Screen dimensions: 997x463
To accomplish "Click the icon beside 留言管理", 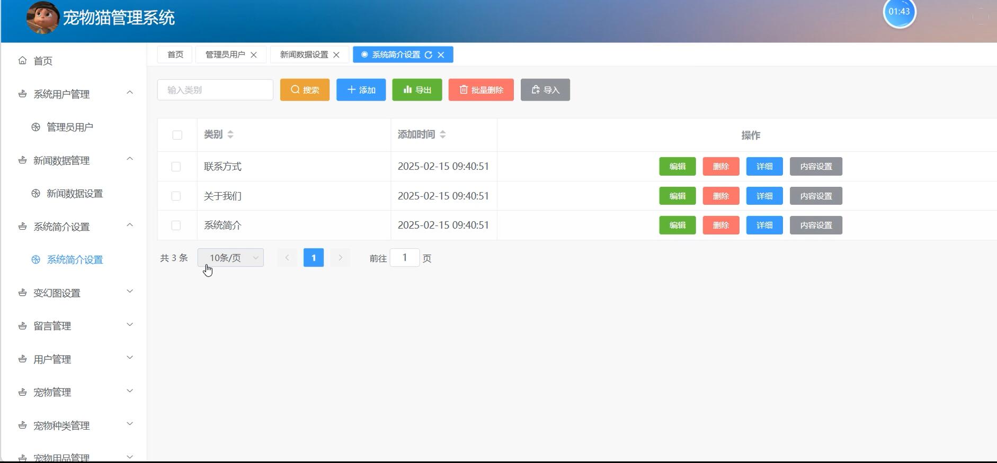I will [x=22, y=325].
